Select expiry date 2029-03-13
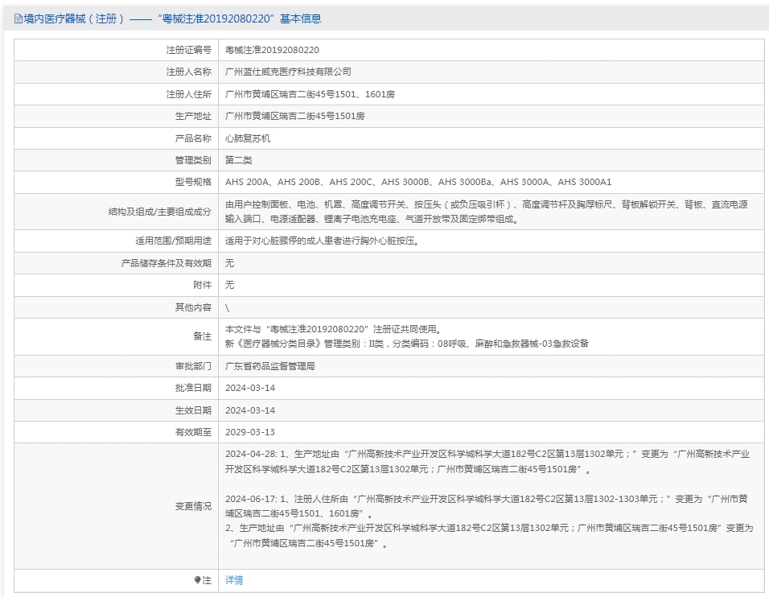769x597 pixels. tap(250, 432)
